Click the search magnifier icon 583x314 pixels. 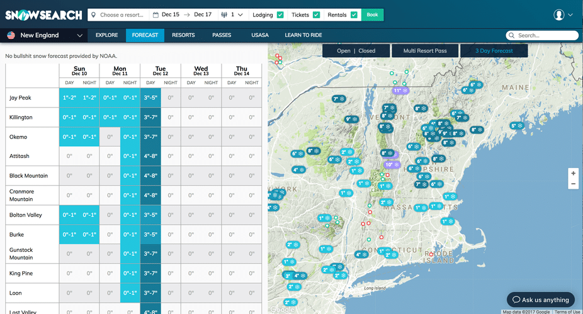(x=512, y=35)
